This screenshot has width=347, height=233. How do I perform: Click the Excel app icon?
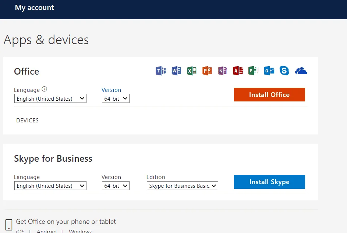(x=192, y=71)
